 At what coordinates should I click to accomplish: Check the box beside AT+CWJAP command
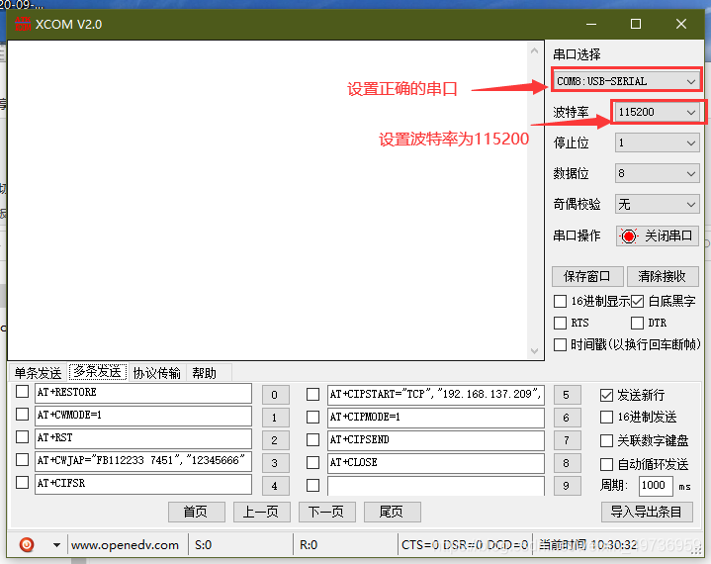22,460
